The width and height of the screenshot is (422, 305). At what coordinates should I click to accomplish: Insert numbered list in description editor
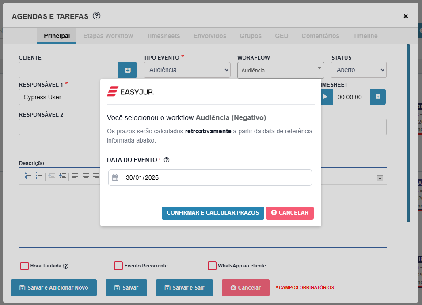(28, 176)
